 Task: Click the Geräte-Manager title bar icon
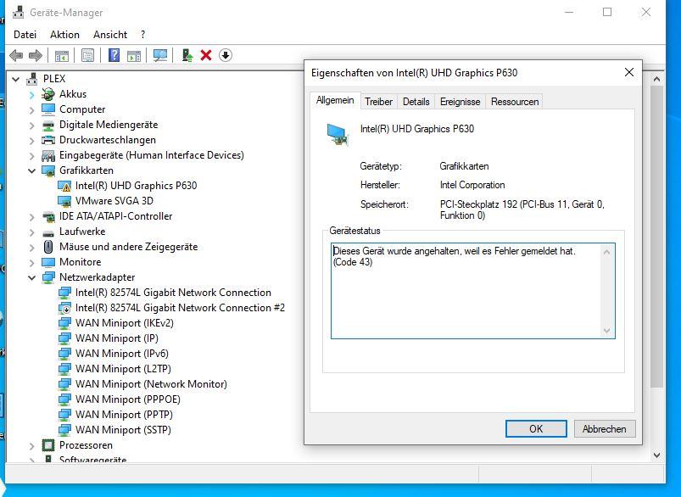pyautogui.click(x=19, y=12)
